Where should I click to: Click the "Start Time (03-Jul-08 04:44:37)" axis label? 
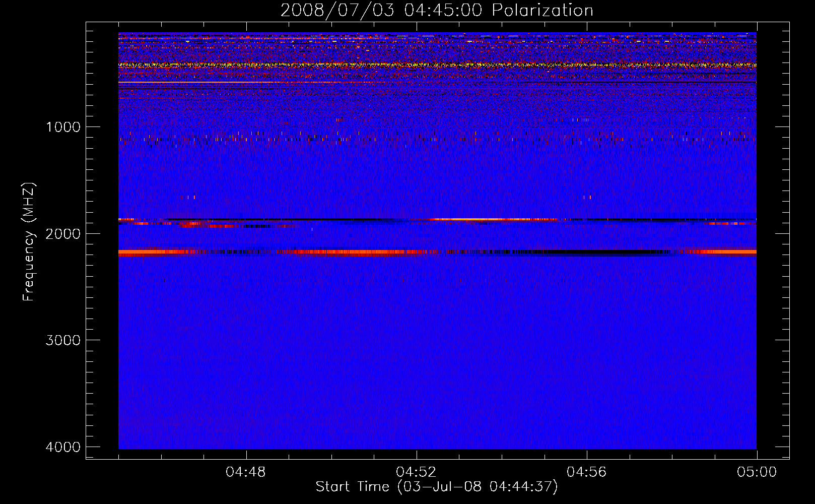[x=437, y=487]
